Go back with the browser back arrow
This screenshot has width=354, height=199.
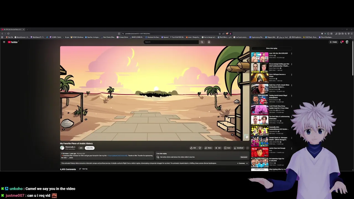(2, 33)
